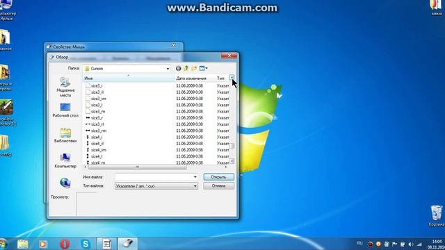Expand the file type filter dropdown
Image resolution: width=445 pixels, height=250 pixels.
[195, 186]
